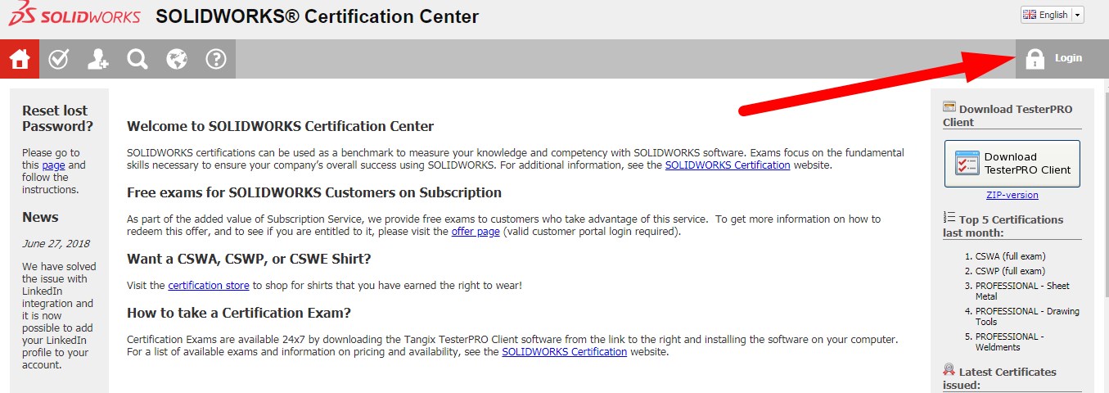The width and height of the screenshot is (1109, 393).
Task: Select 'PROFESSIONAL - Weldments' entry
Action: (1010, 341)
